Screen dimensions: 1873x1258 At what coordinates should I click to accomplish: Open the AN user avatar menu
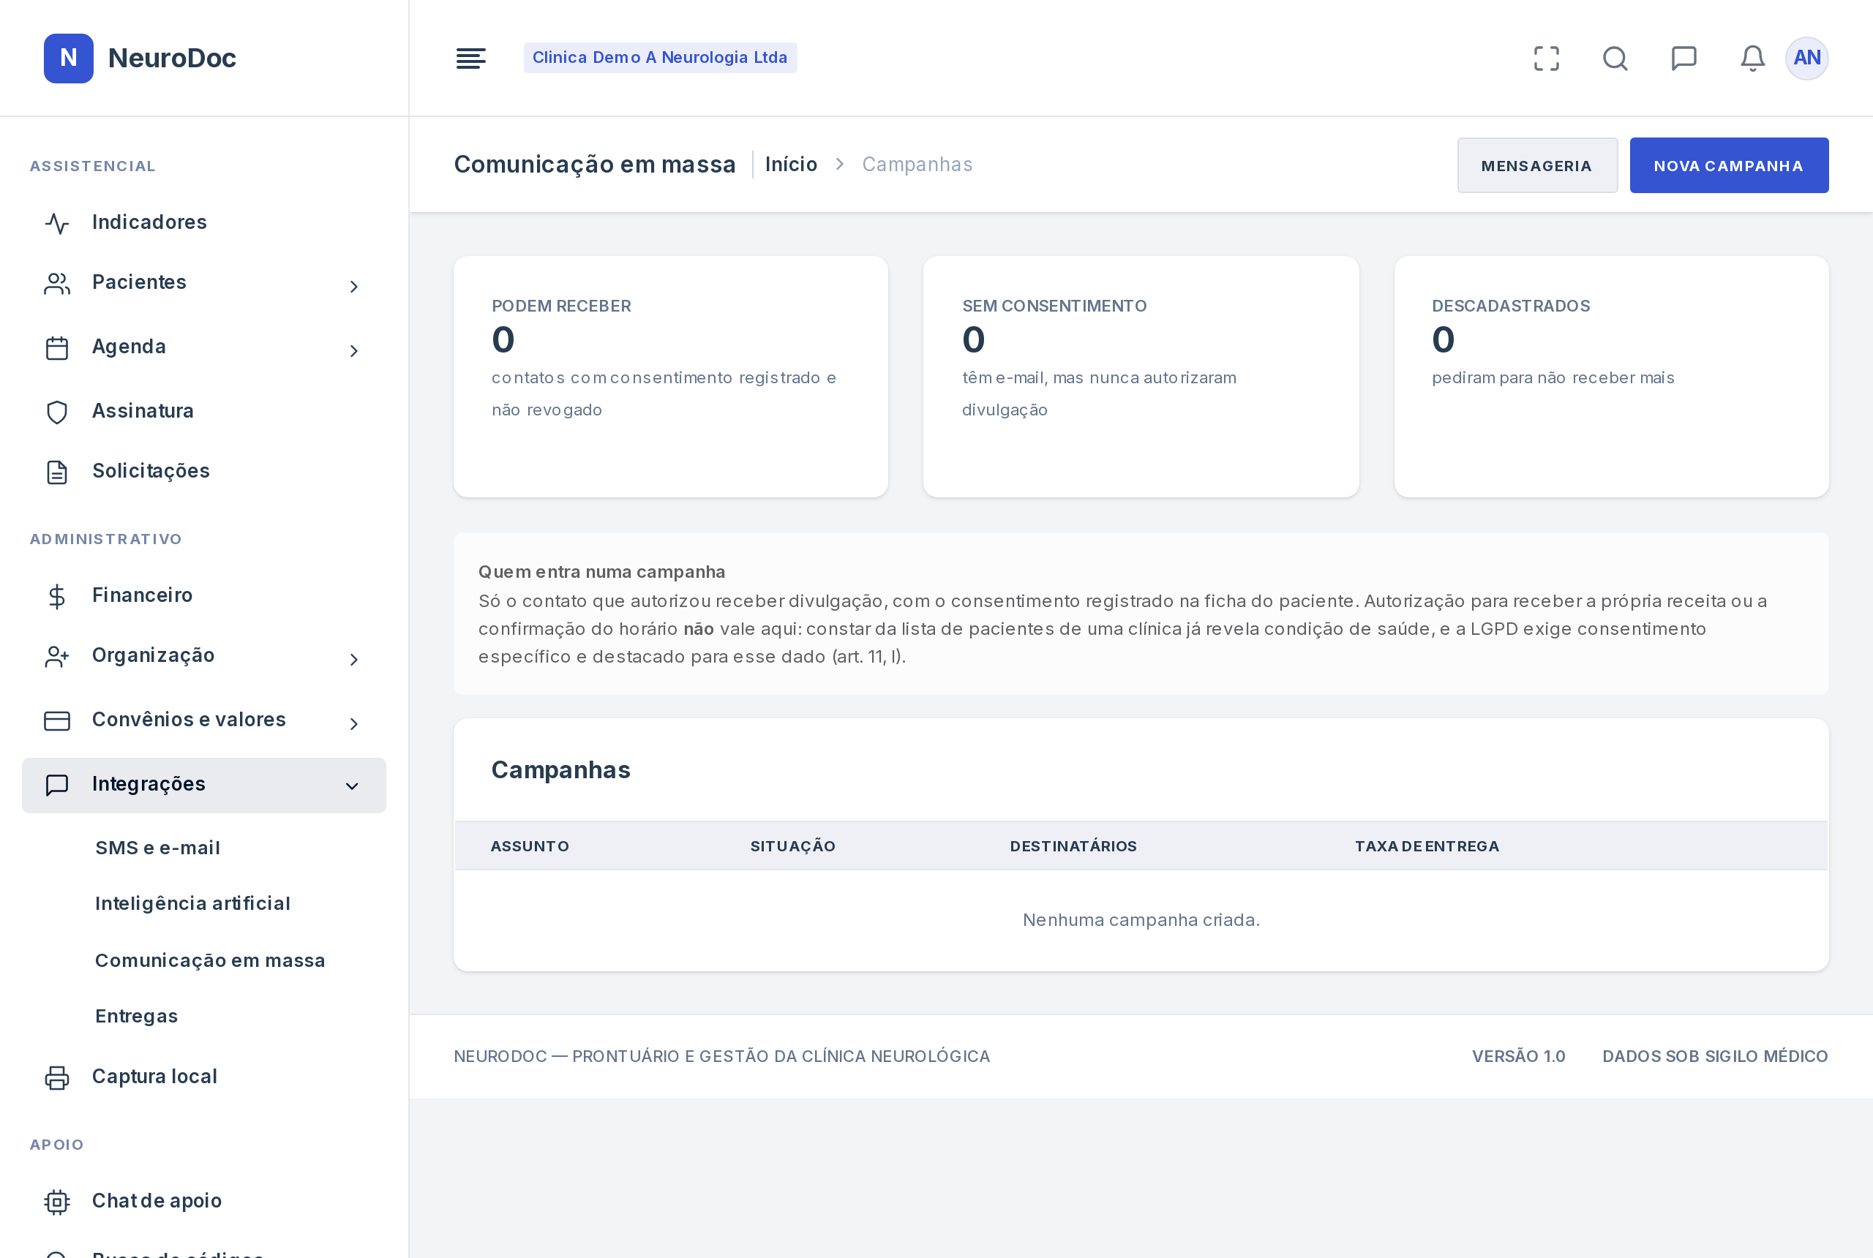click(x=1806, y=58)
